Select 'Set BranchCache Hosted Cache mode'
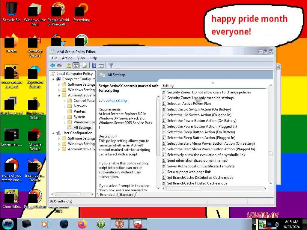Image resolution: width=307 pixels, height=230 pixels. [197, 183]
